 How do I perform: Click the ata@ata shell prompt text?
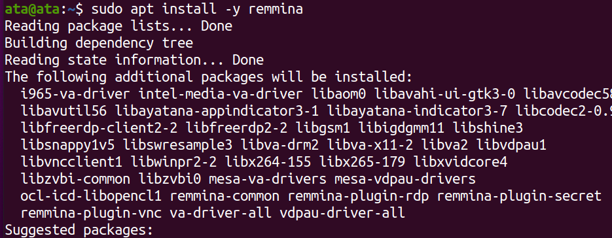32,9
